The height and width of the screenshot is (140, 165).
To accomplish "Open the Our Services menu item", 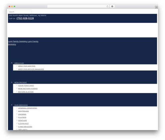I will tap(21, 105).
